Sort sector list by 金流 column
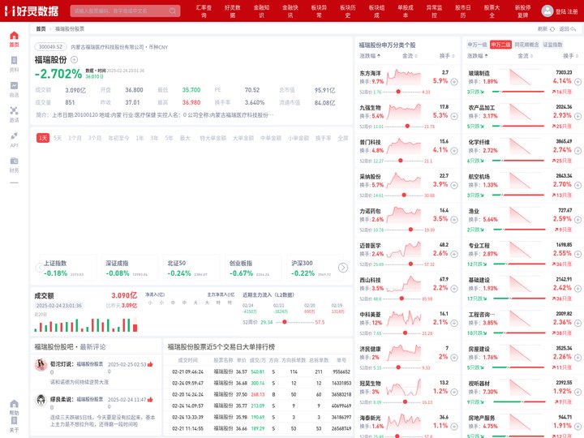 [525, 56]
